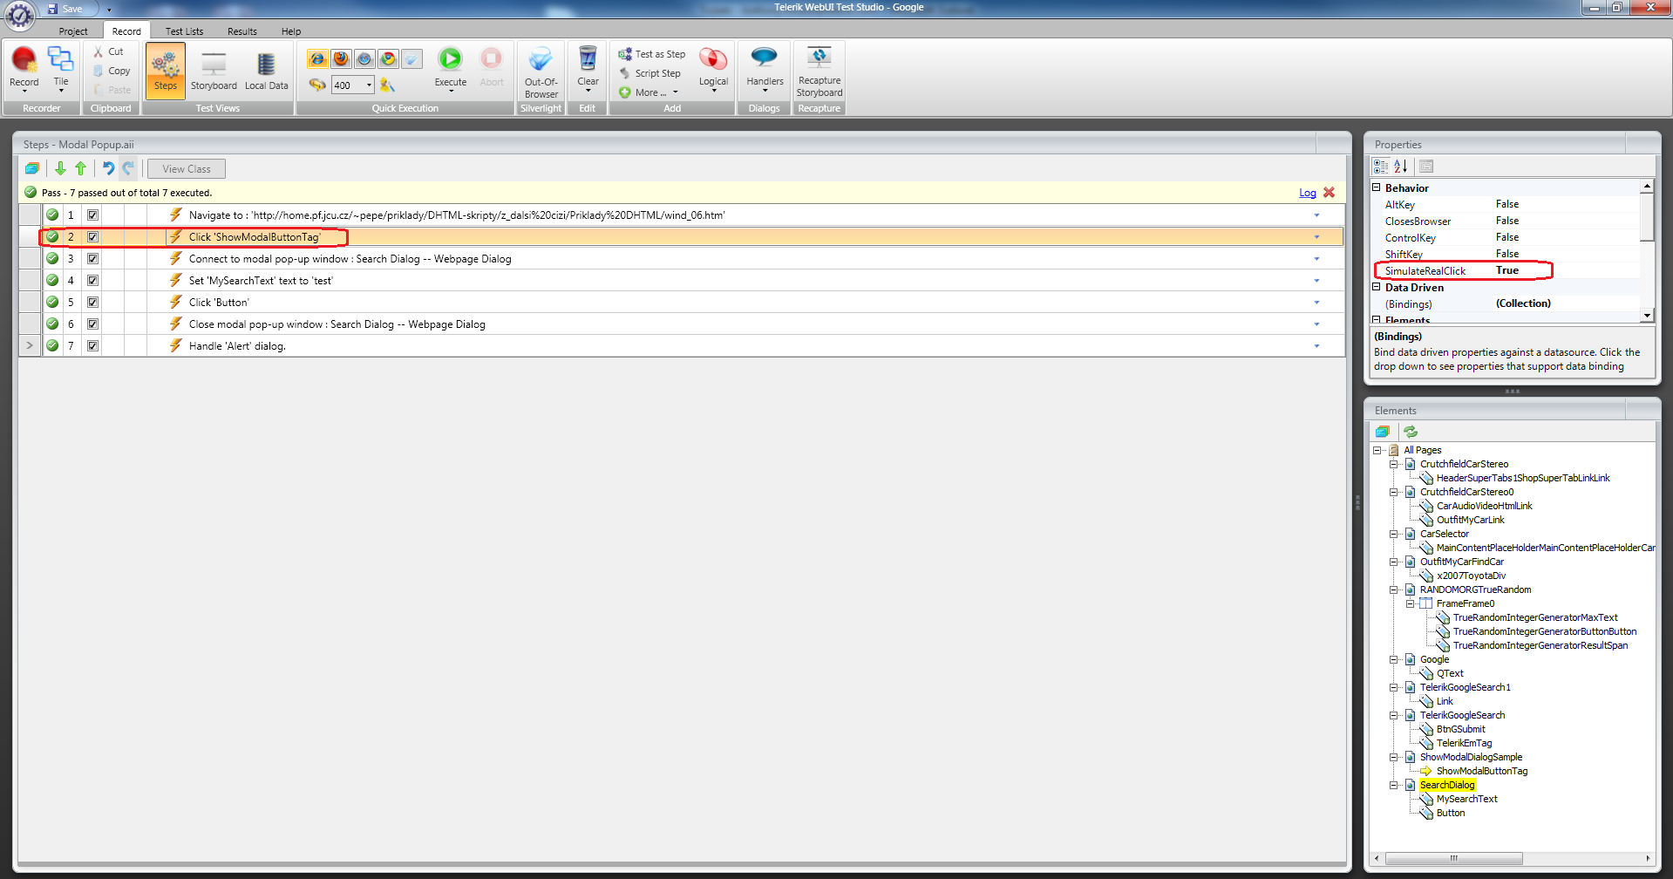The width and height of the screenshot is (1673, 879).
Task: Add a Script Step
Action: 650,73
